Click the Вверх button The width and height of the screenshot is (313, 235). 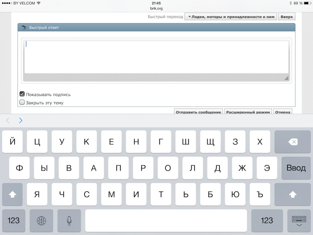click(287, 17)
